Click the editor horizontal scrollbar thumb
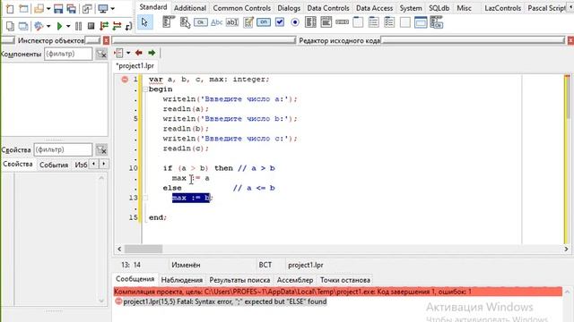This screenshot has width=574, height=322. [x=143, y=249]
